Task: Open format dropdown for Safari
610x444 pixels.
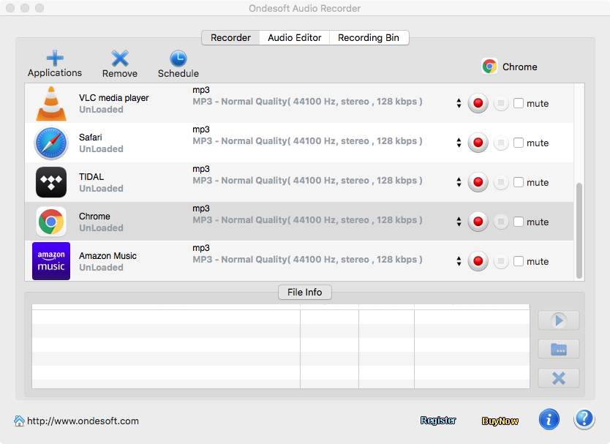Action: coord(459,143)
